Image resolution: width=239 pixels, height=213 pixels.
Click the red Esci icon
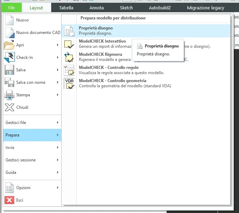click(x=9, y=200)
